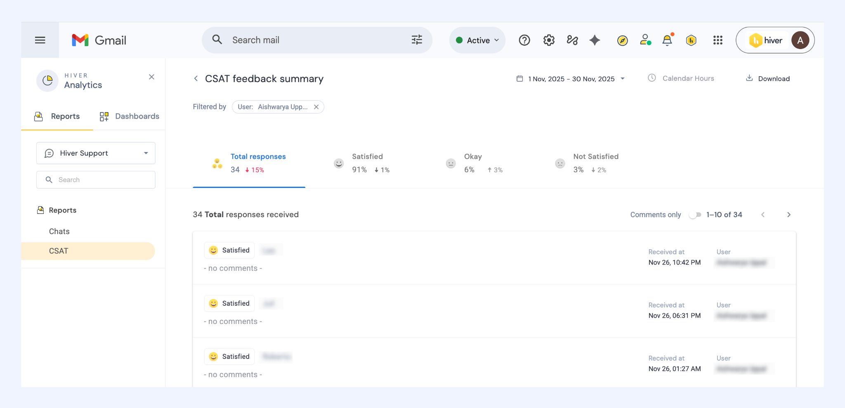
Task: Go to the previous page of responses
Action: [x=763, y=215]
